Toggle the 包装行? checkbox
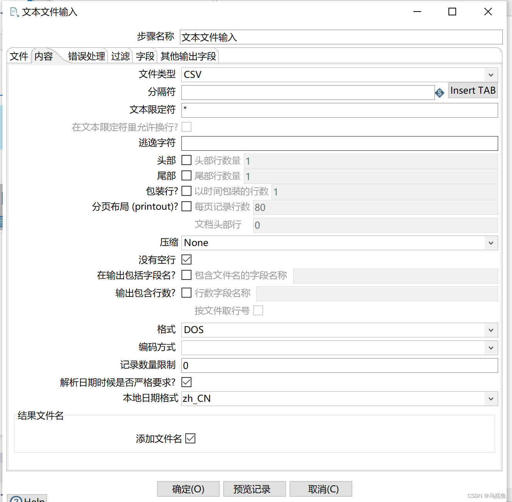 tap(186, 191)
